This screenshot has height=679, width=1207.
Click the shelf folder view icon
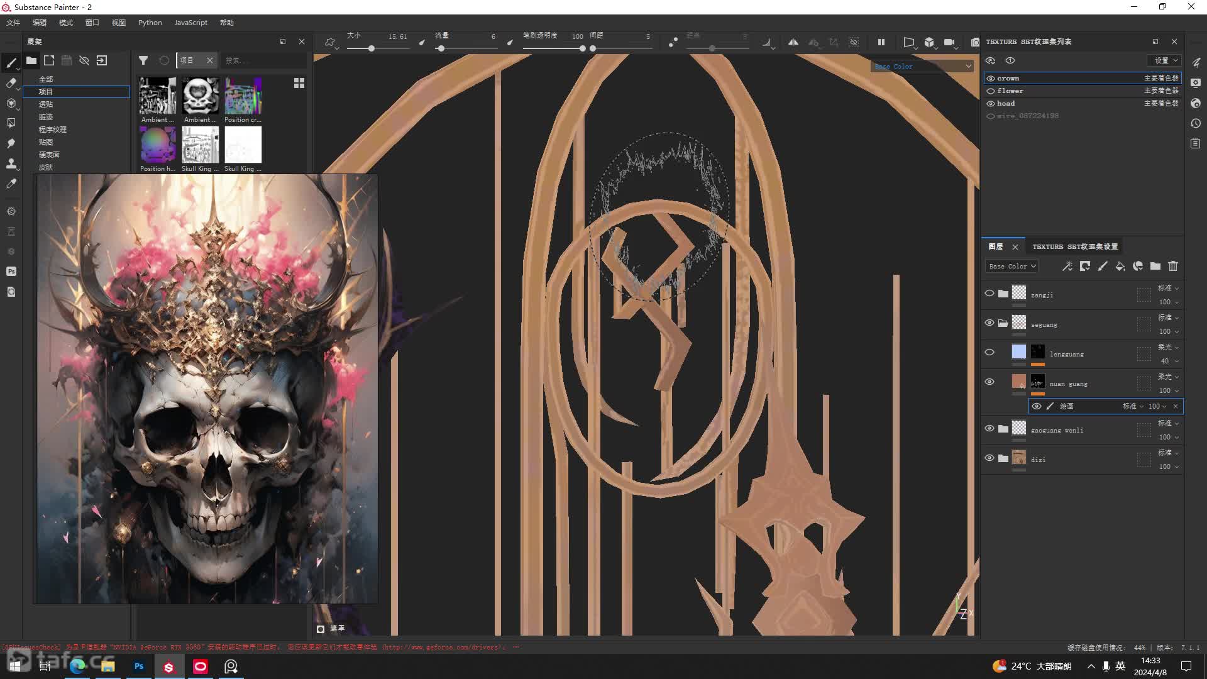[31, 60]
